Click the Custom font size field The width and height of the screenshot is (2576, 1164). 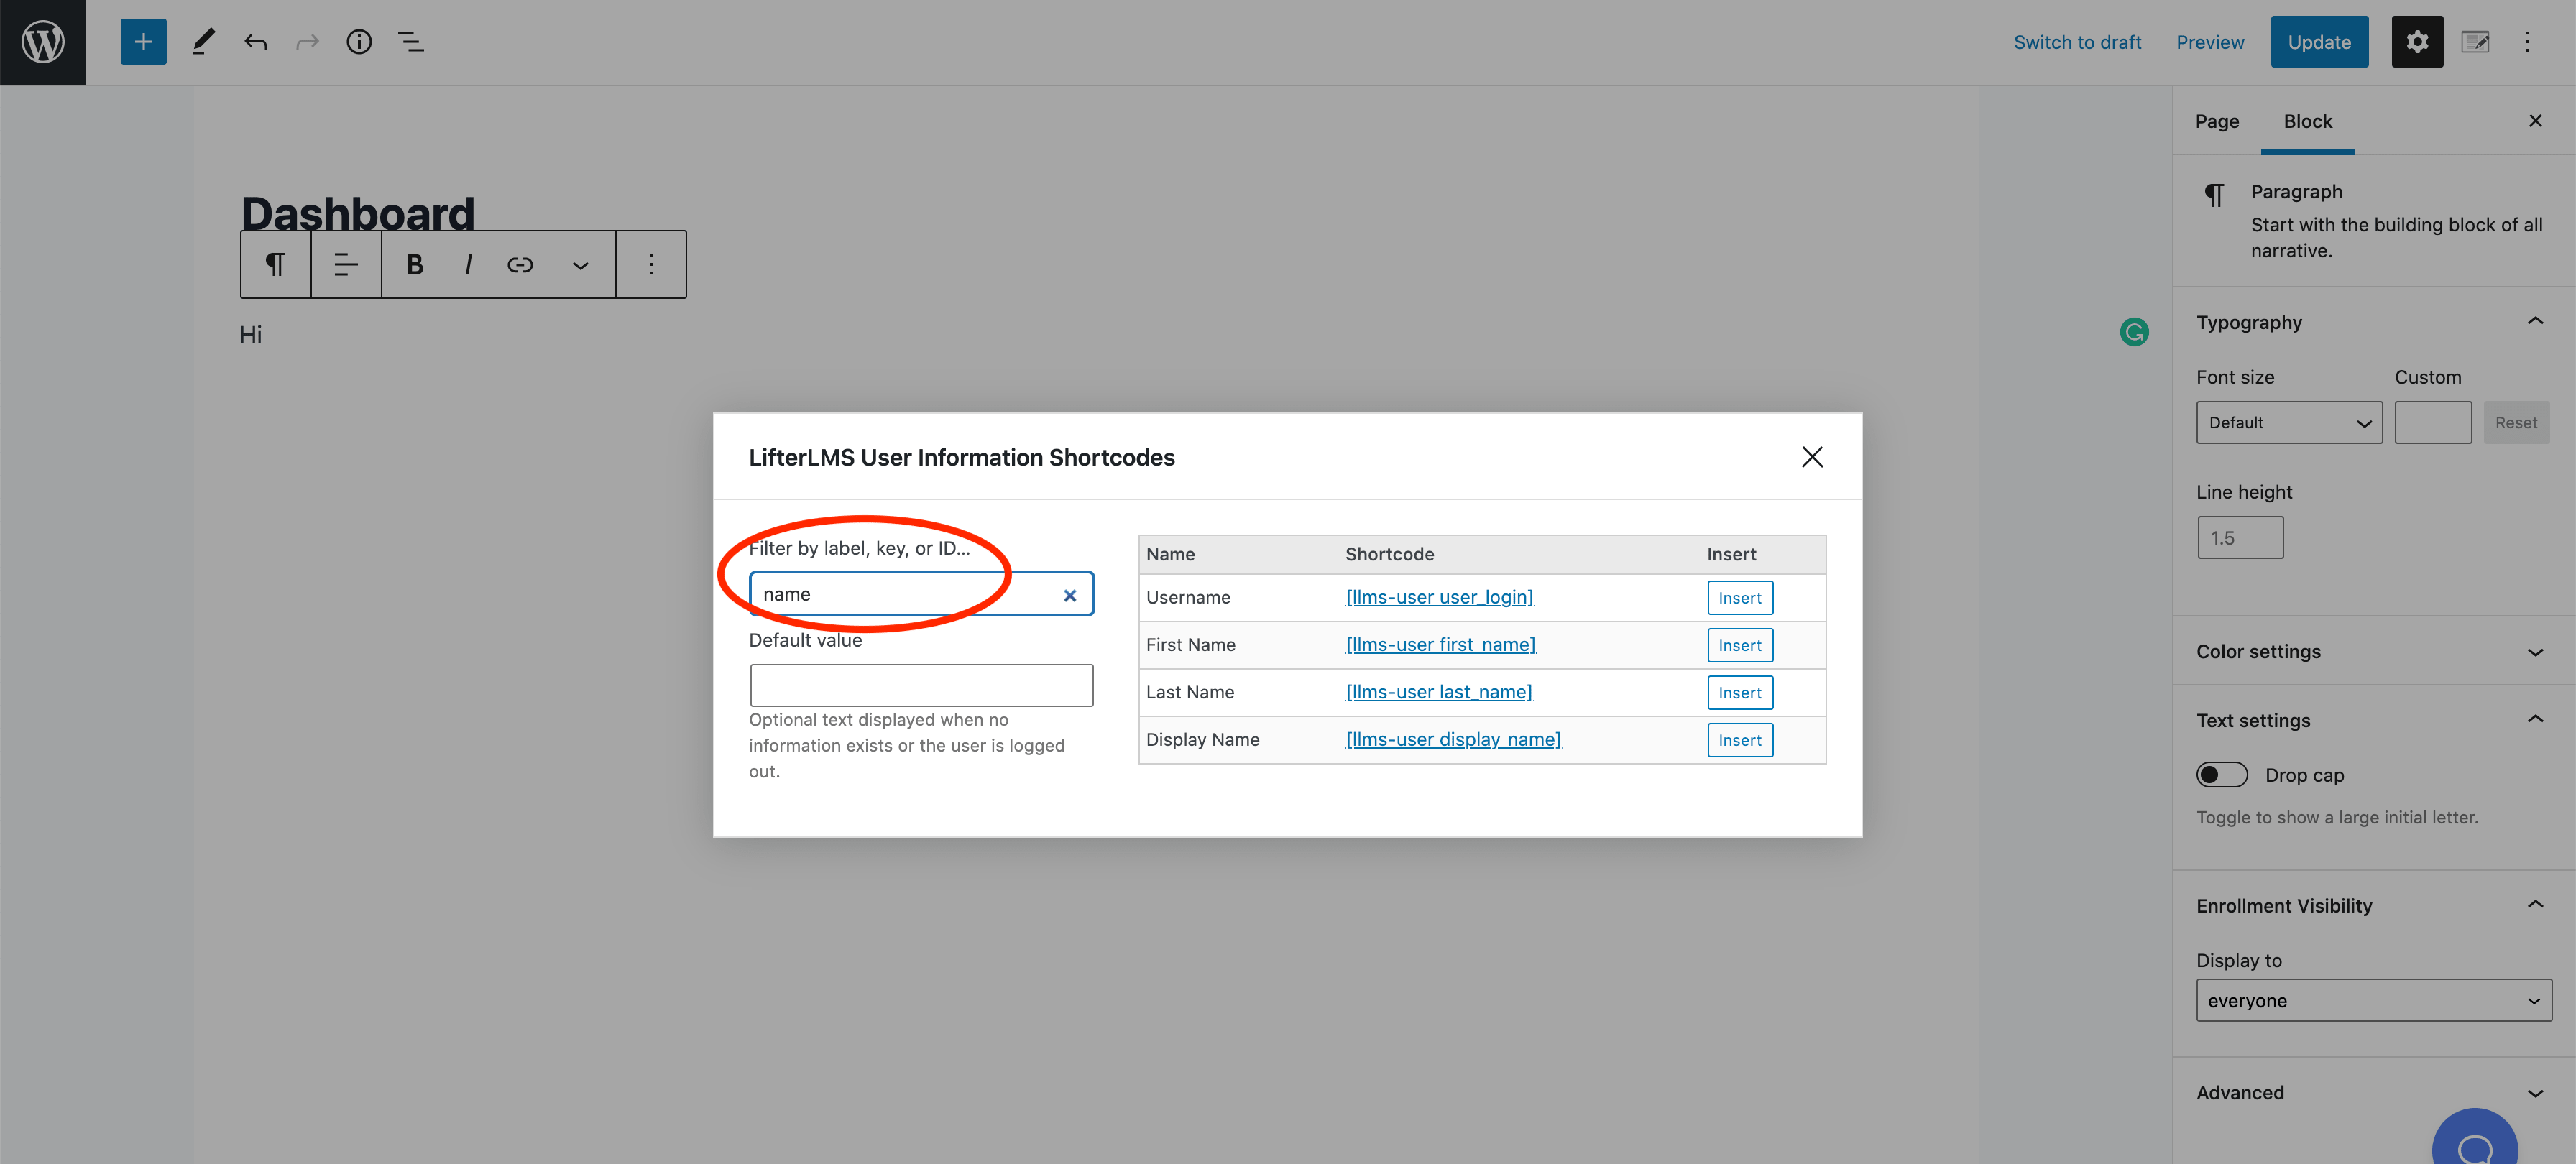[x=2433, y=423]
